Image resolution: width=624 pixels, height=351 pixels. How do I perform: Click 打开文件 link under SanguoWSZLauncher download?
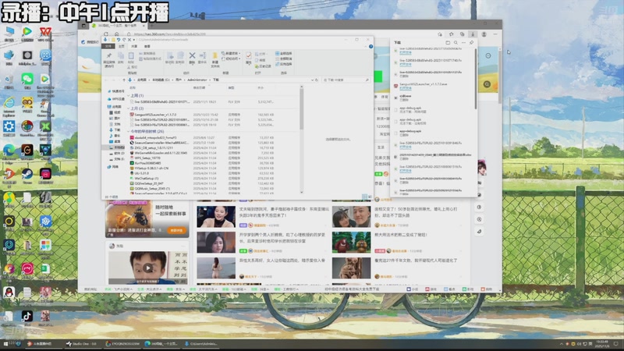pos(405,88)
